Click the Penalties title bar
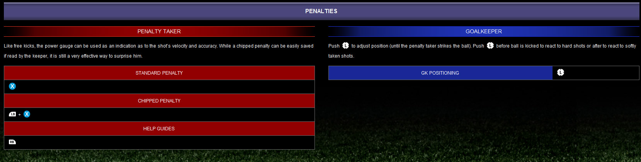The height and width of the screenshot is (162, 641). coord(321,11)
